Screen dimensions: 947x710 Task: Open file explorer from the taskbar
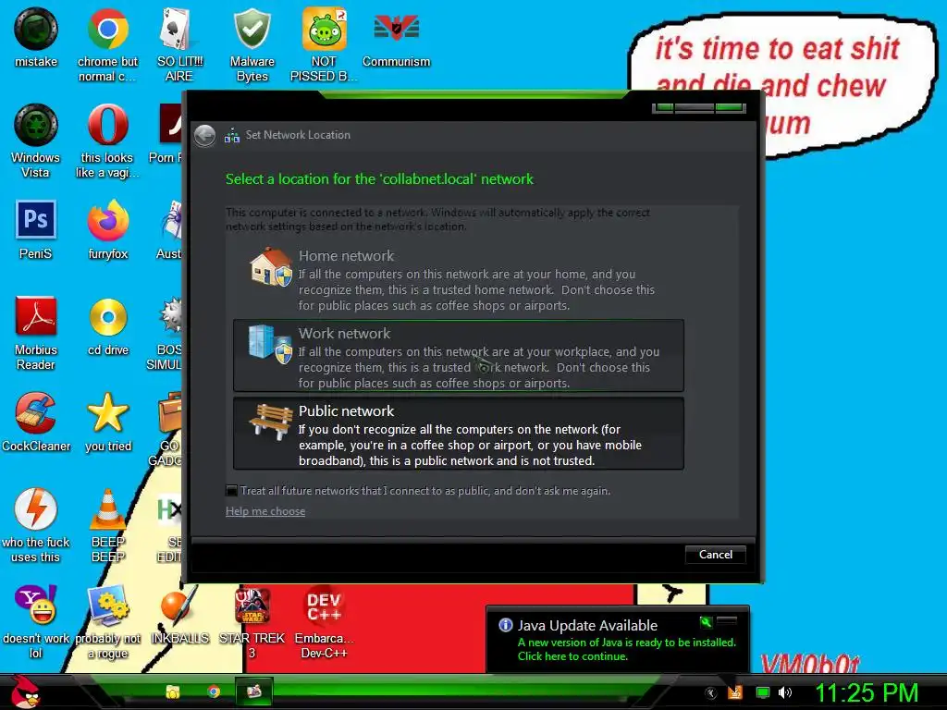tap(173, 692)
